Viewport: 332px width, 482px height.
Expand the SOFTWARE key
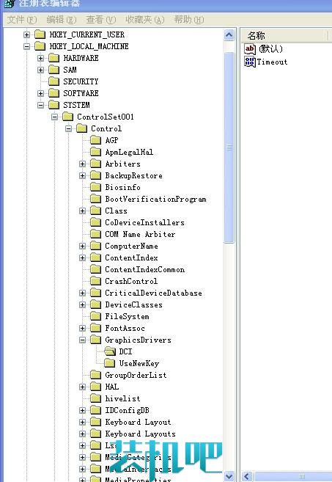click(41, 93)
